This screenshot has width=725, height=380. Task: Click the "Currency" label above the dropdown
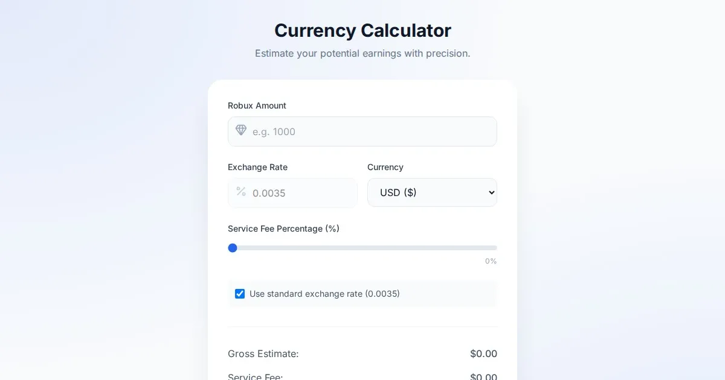[385, 167]
